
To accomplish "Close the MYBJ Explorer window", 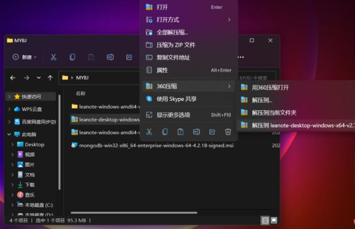I will (270, 40).
